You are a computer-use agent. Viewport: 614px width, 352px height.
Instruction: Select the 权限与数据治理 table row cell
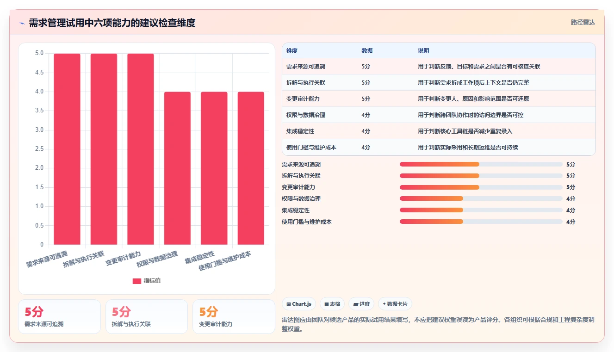click(306, 115)
